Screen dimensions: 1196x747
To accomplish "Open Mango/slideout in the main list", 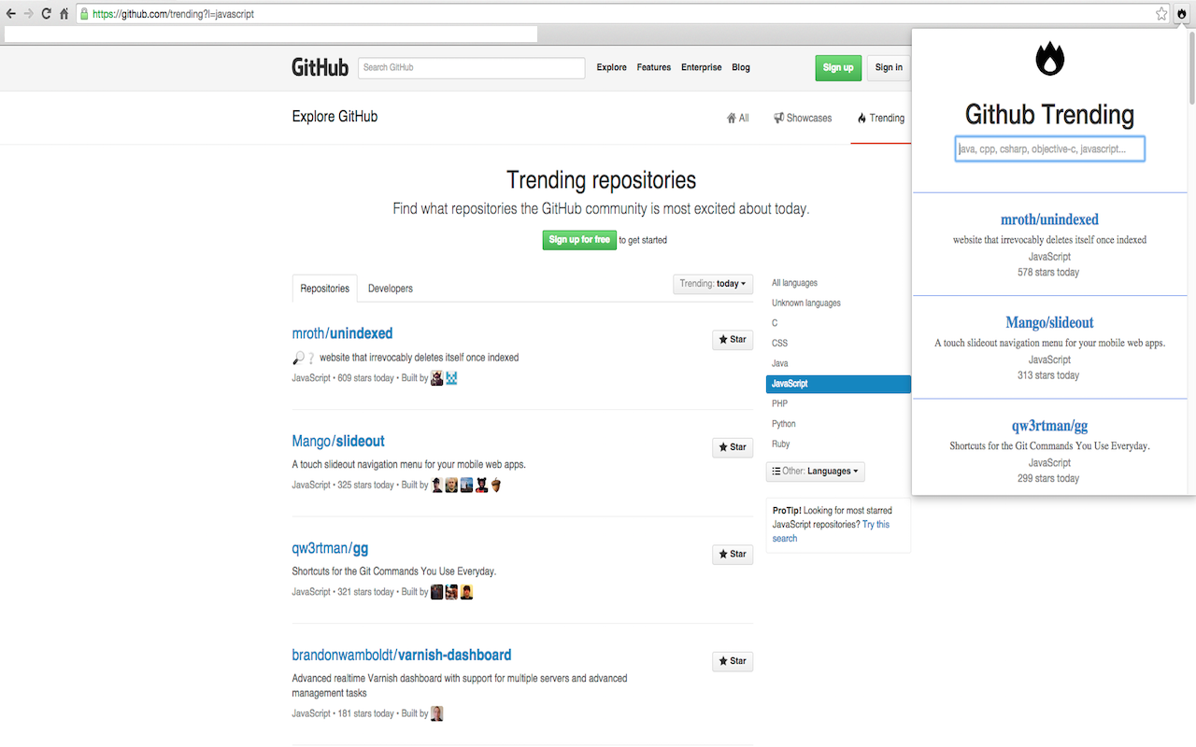I will [338, 441].
